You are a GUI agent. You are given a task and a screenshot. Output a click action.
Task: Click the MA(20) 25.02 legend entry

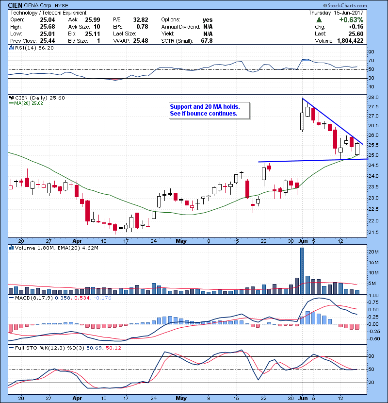pyautogui.click(x=26, y=103)
